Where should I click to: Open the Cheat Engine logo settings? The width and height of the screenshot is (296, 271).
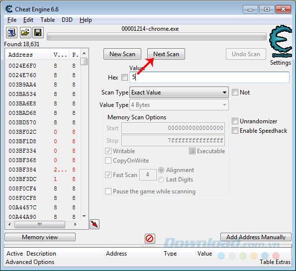(281, 42)
